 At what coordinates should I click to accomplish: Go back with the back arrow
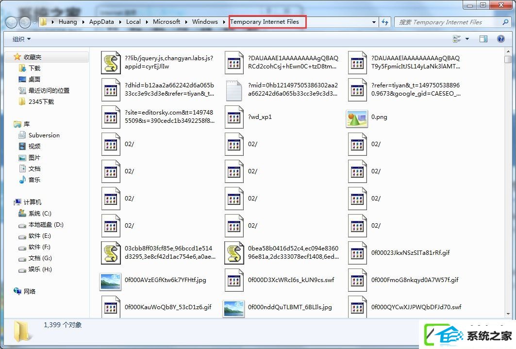[11, 22]
